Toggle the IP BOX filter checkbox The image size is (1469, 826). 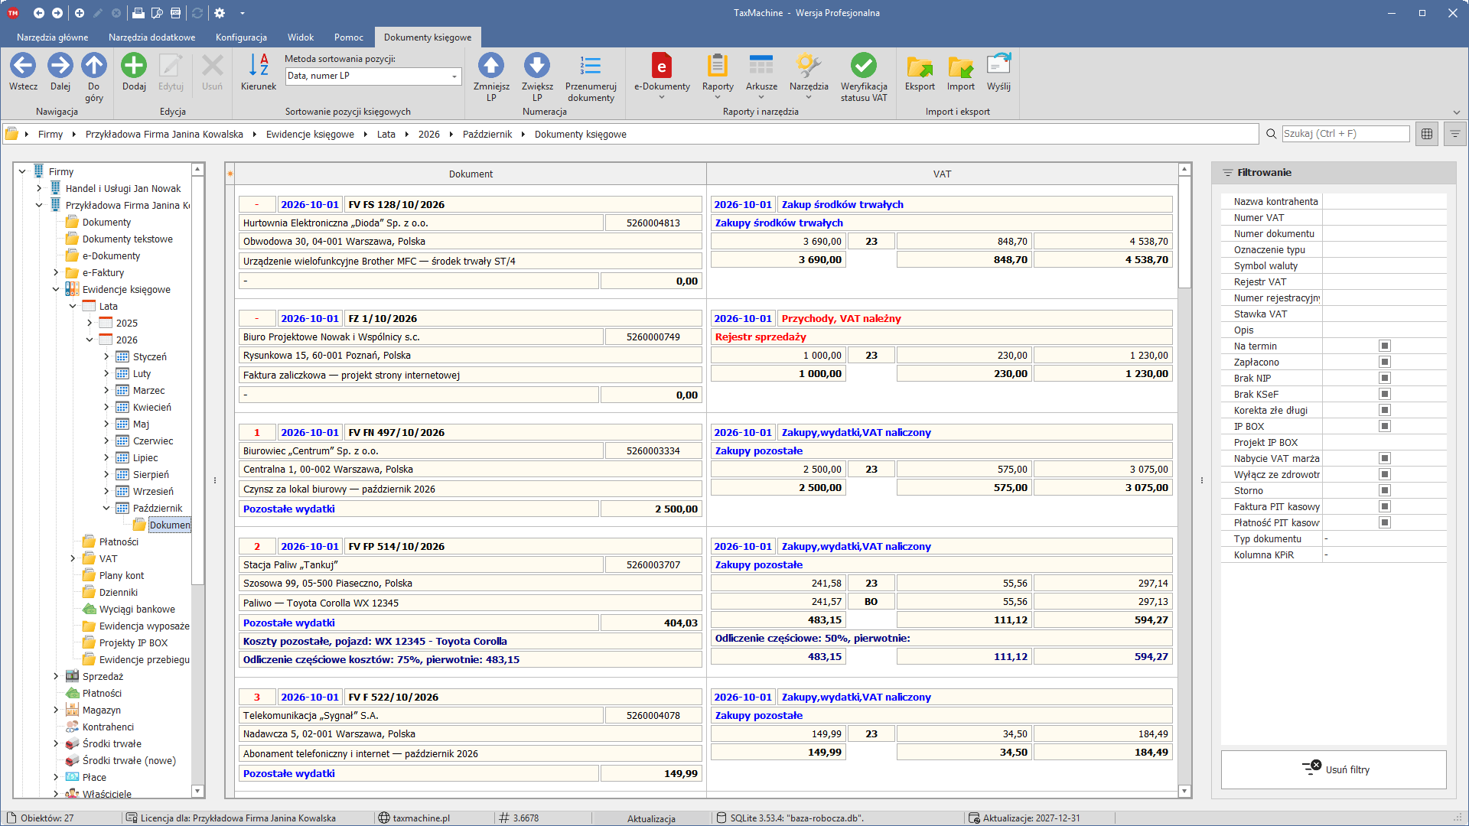[1384, 426]
